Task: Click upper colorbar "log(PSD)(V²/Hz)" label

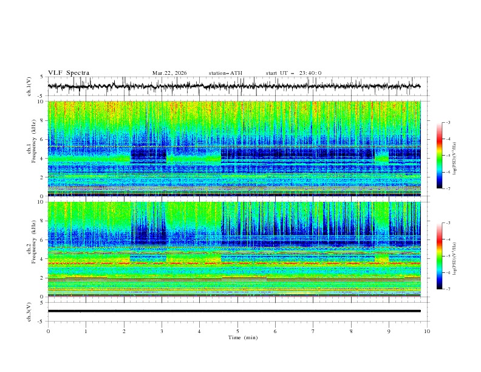Action: (455, 159)
